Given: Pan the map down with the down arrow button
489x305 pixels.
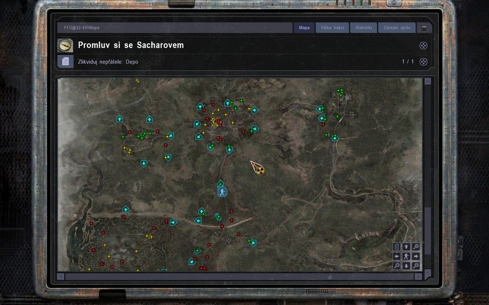Looking at the screenshot, I should [x=406, y=266].
